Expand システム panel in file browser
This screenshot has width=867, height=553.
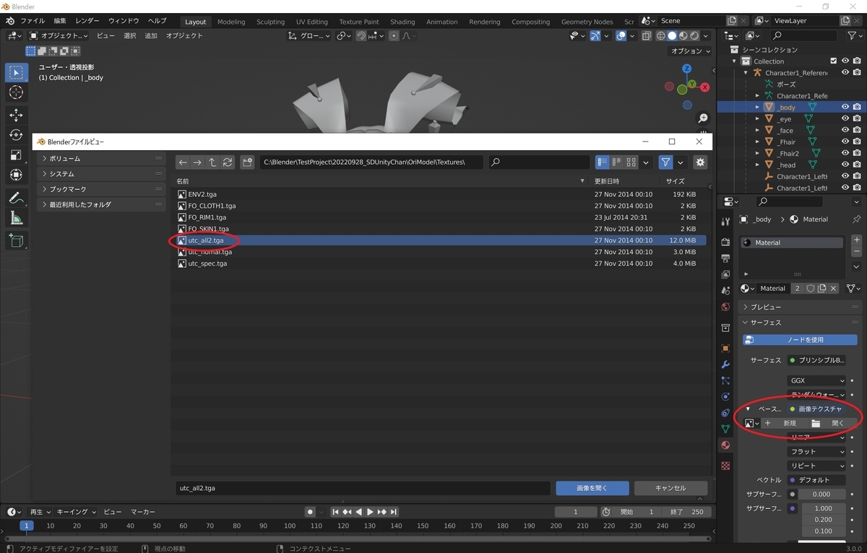[x=101, y=173]
